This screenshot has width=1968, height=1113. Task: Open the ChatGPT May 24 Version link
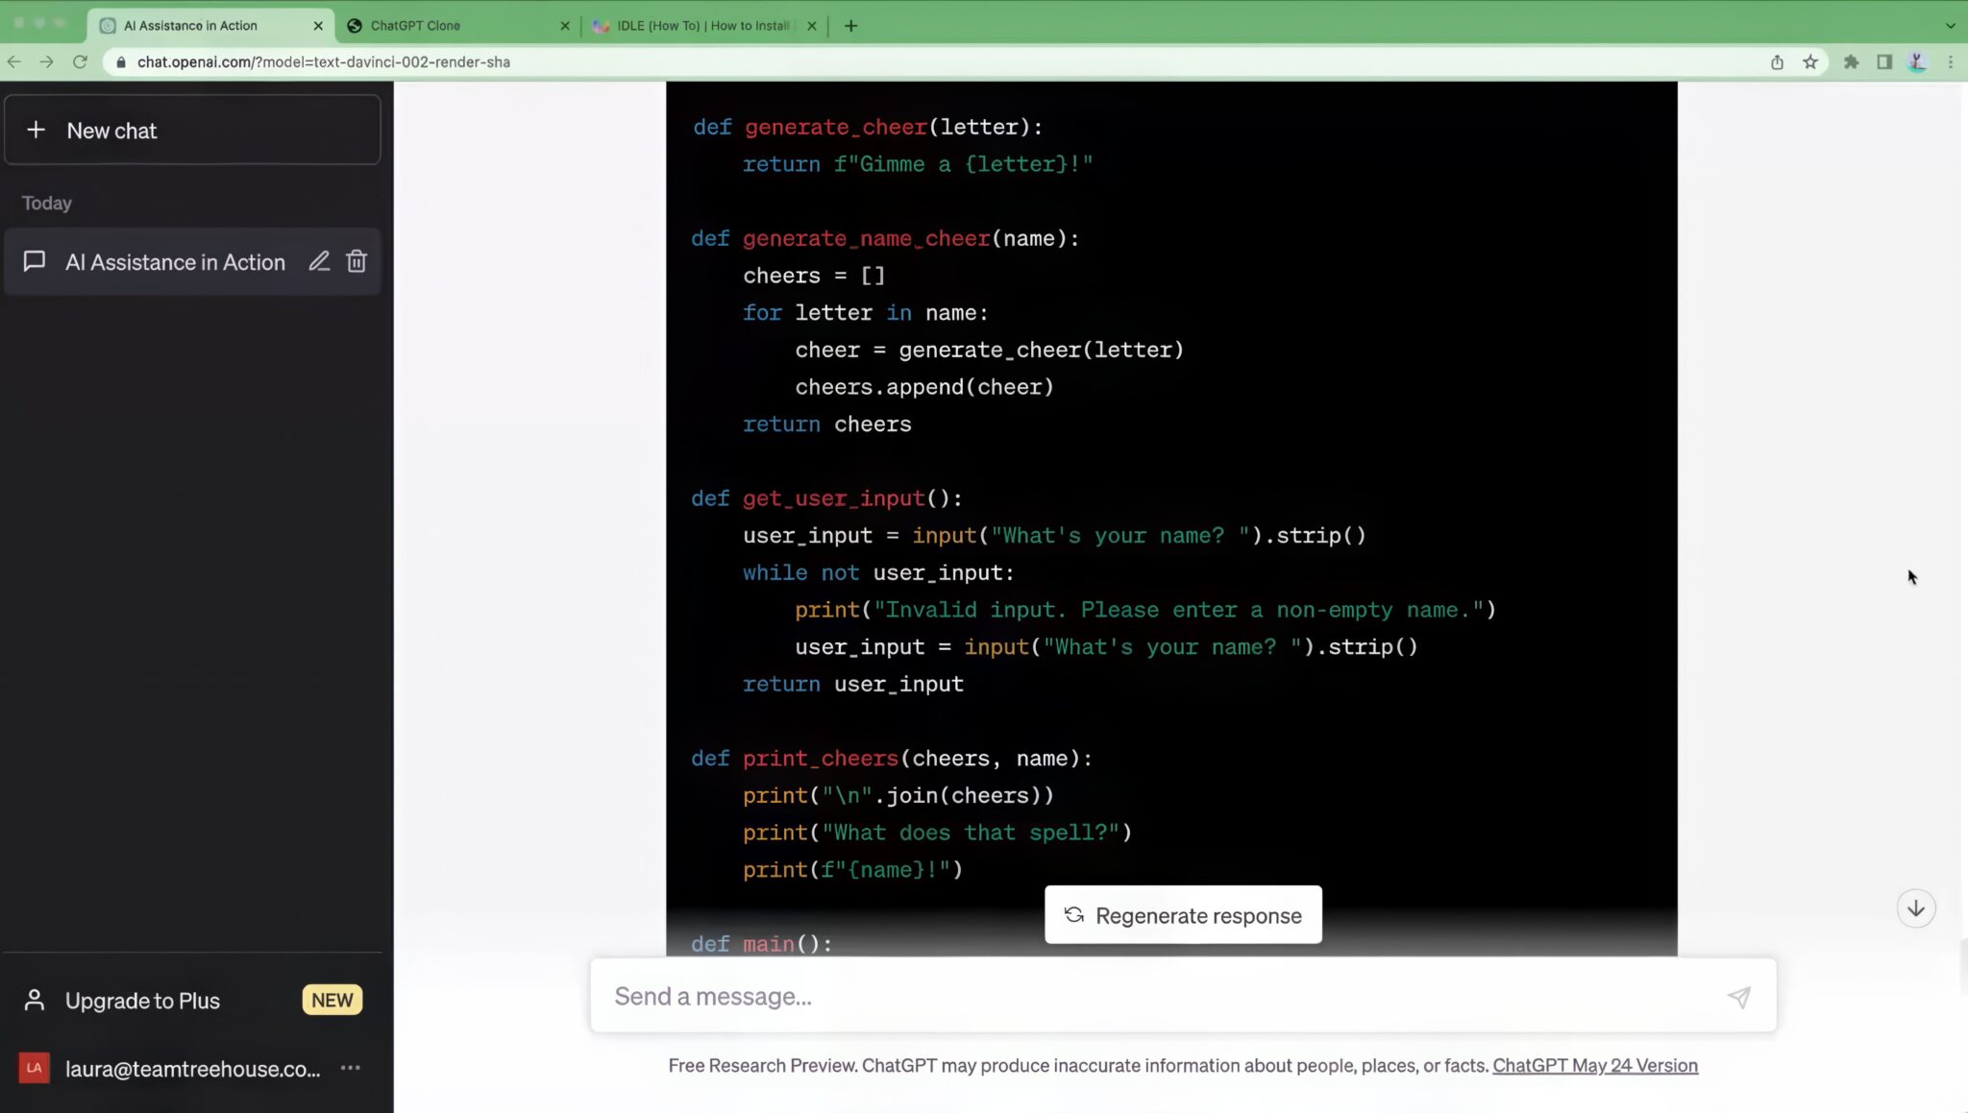point(1594,1065)
